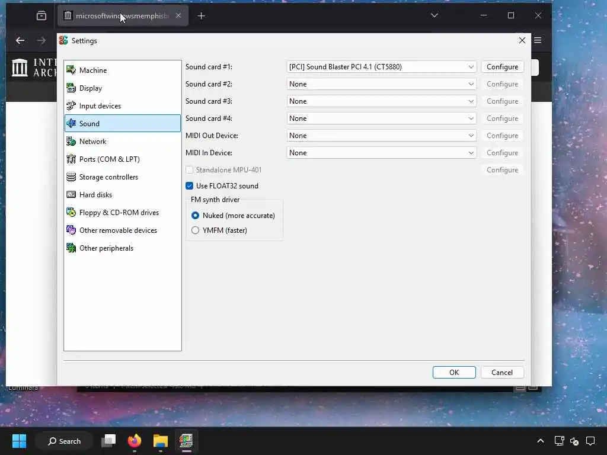The image size is (607, 455).
Task: Click the Sound card #1 label
Action: 209,67
